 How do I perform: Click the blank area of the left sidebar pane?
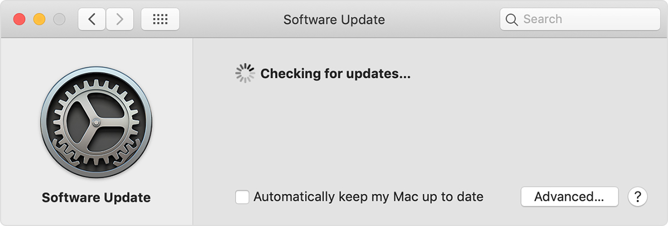point(96,52)
